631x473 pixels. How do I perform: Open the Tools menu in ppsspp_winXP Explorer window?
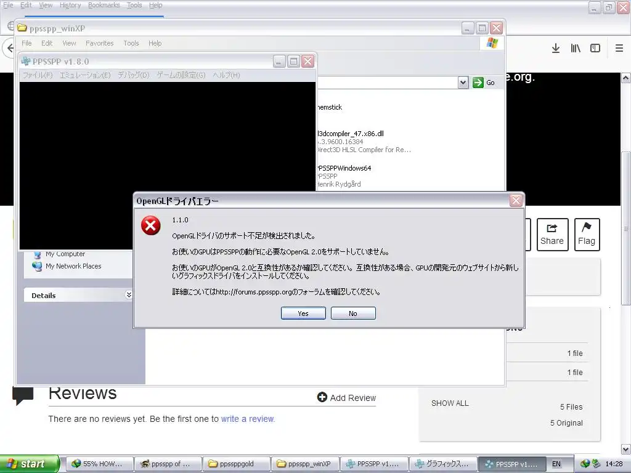coord(131,43)
